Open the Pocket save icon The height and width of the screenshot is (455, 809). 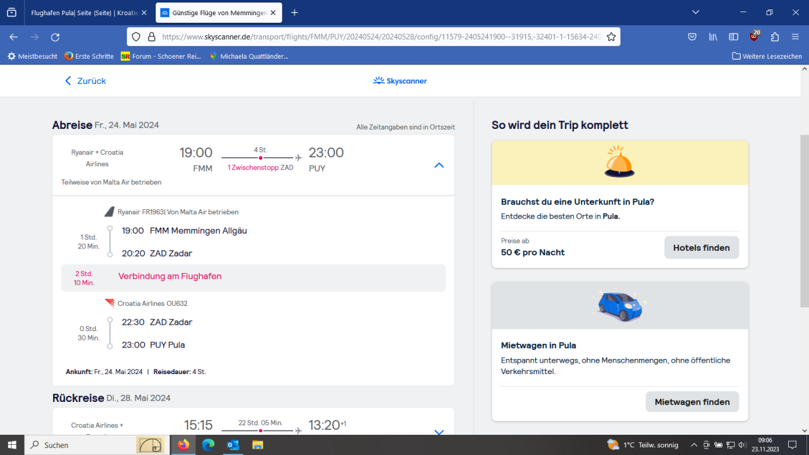tap(692, 37)
